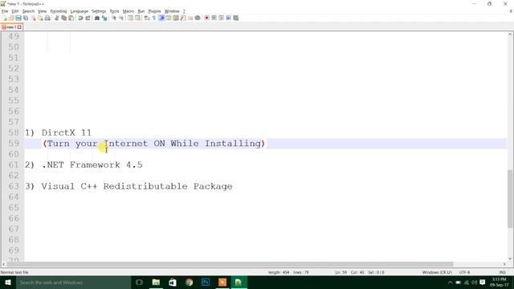Screen dimensions: 514x289
Task: Click the 'Turn your Internet ON' line
Action: tap(153, 143)
